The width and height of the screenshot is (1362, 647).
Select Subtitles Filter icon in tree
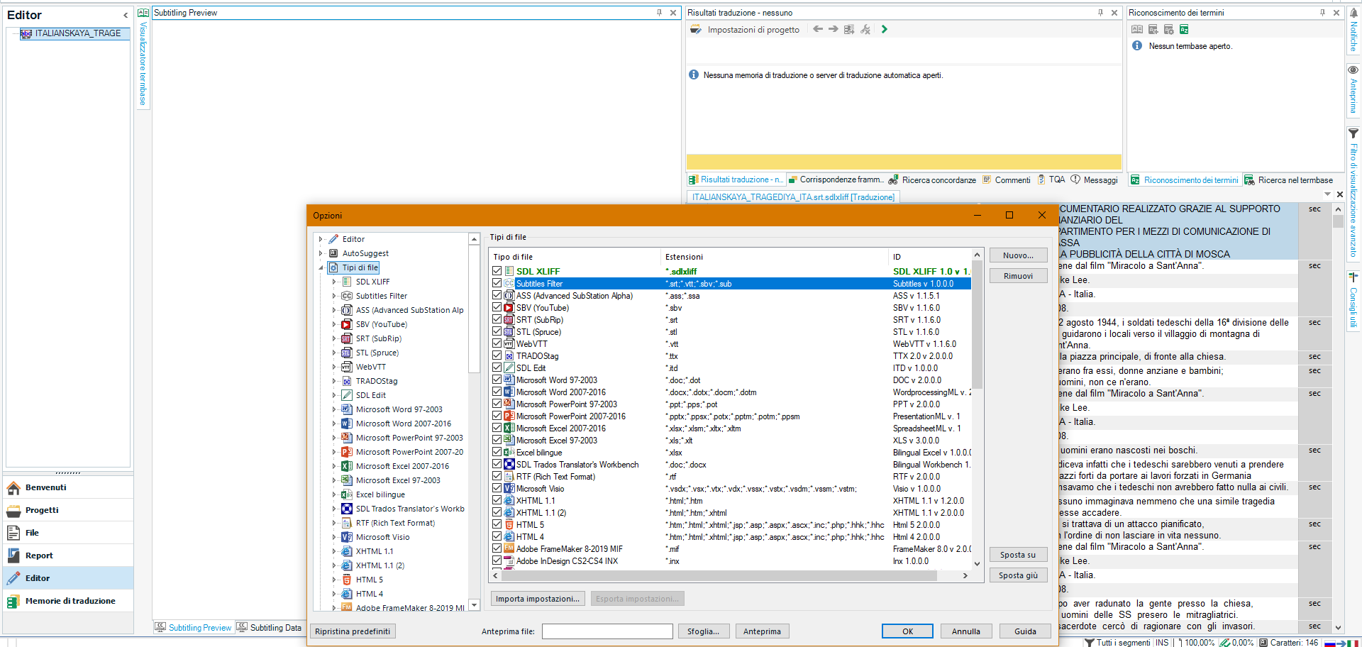click(x=347, y=296)
